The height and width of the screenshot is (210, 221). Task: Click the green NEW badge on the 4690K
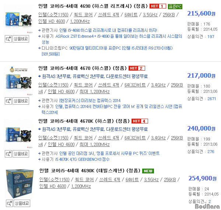tap(148, 171)
